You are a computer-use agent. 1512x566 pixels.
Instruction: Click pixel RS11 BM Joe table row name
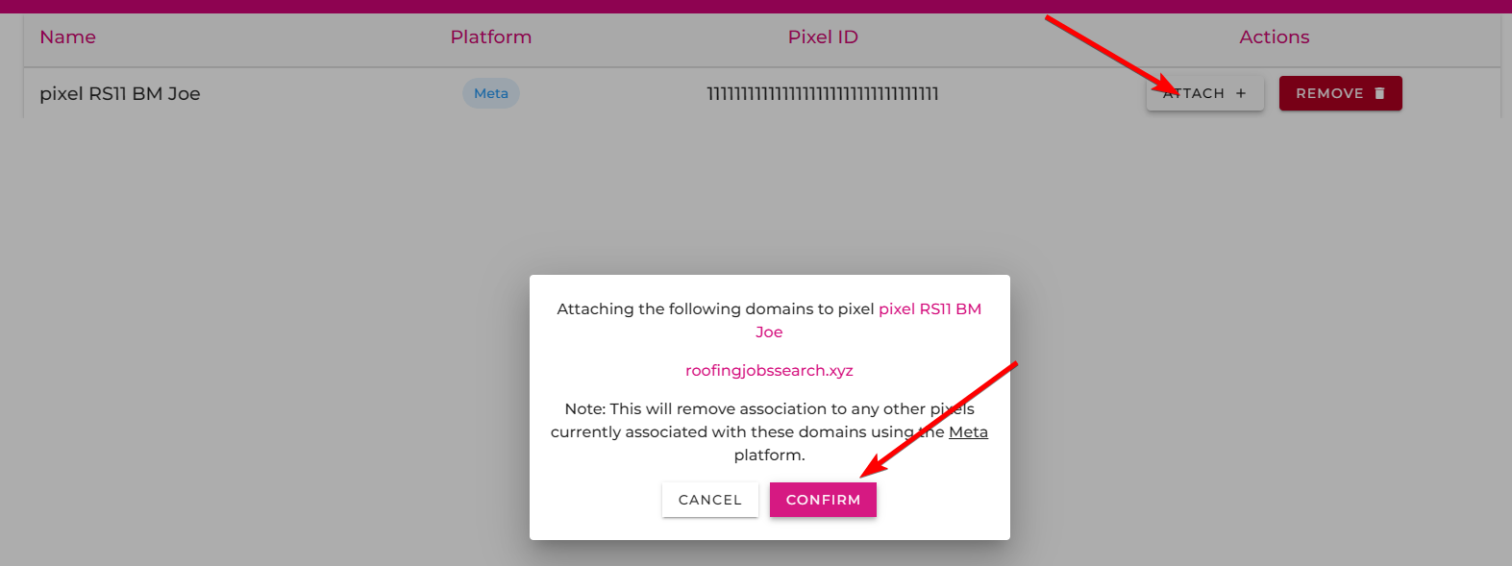(x=120, y=93)
